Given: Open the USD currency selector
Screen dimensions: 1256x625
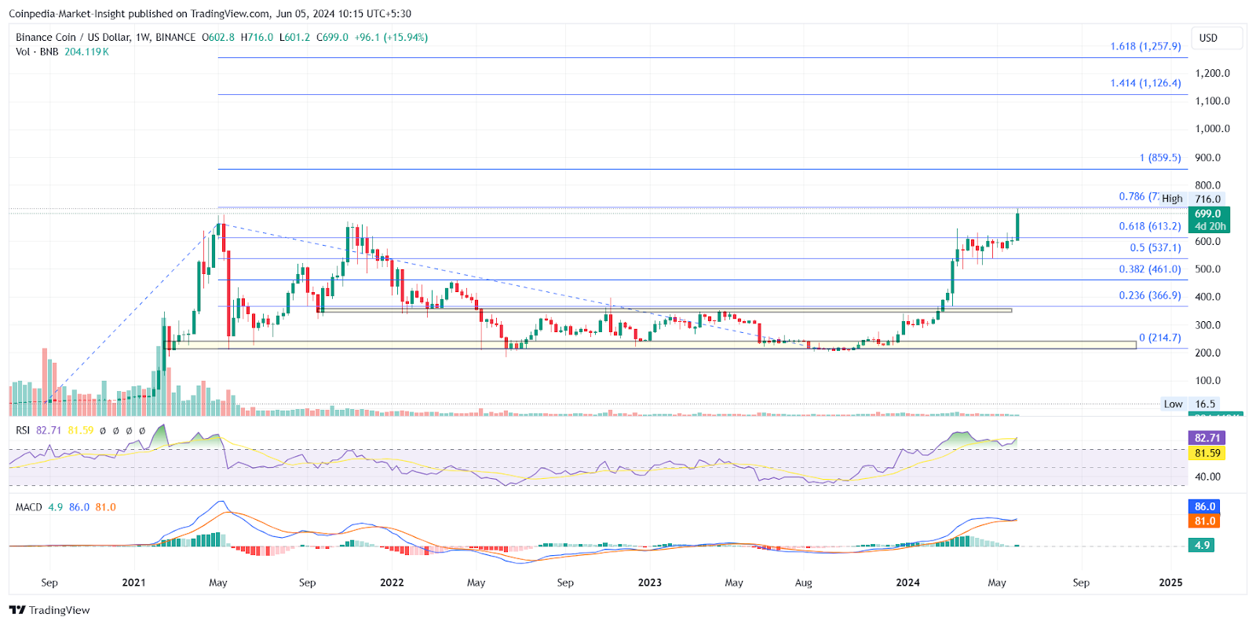Looking at the screenshot, I should (1217, 38).
